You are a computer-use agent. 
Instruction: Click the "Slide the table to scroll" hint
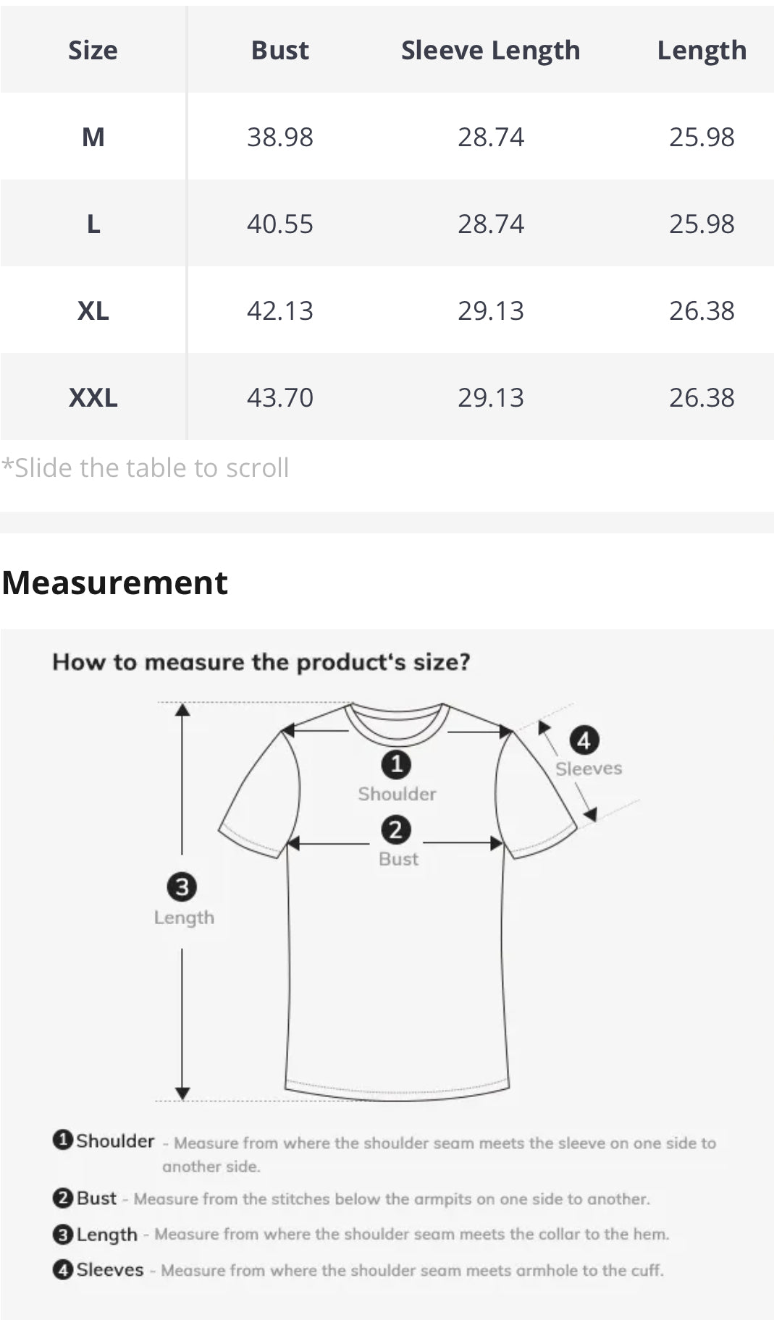(146, 467)
